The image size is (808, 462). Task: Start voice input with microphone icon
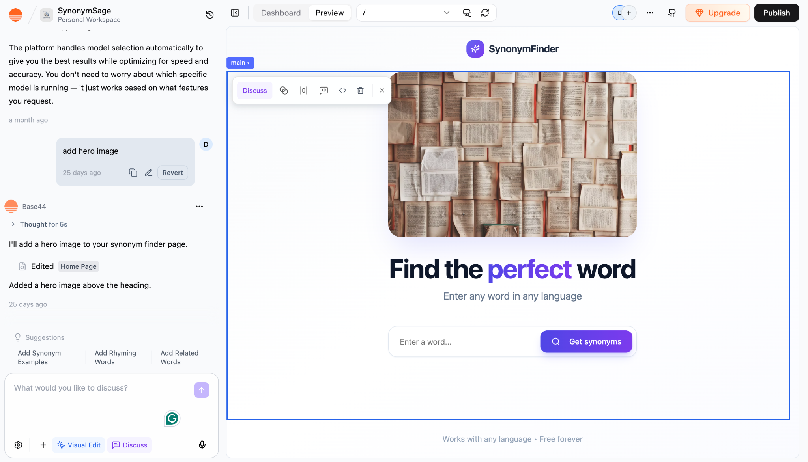202,445
